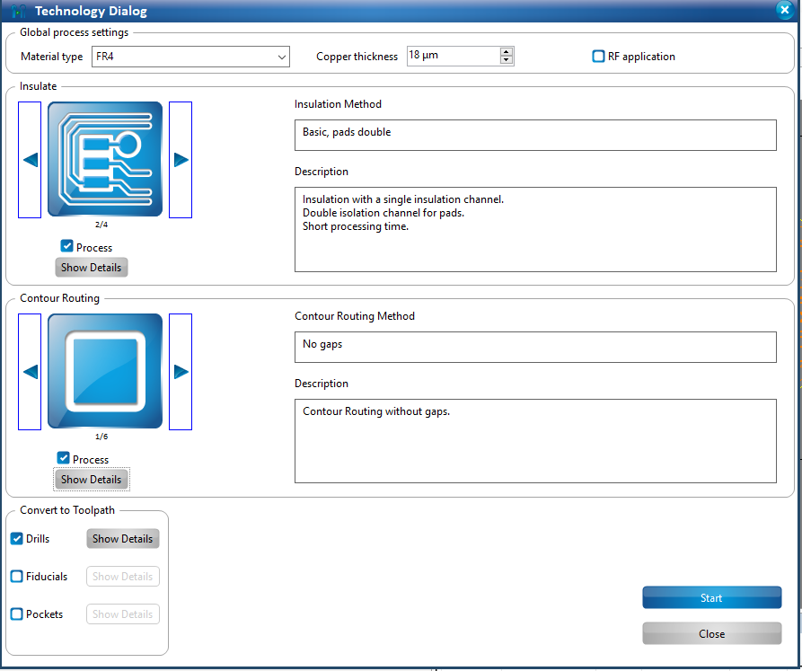Screen dimensions: 802x671
Task: Click the next insulation method arrow
Action: coord(181,160)
